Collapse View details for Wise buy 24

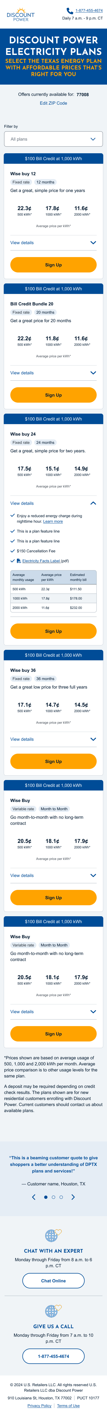pos(53,503)
